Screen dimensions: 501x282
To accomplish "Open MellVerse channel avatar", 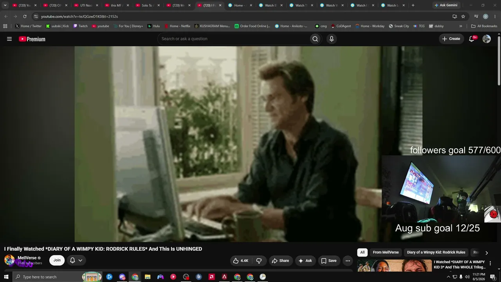I will click(x=9, y=260).
